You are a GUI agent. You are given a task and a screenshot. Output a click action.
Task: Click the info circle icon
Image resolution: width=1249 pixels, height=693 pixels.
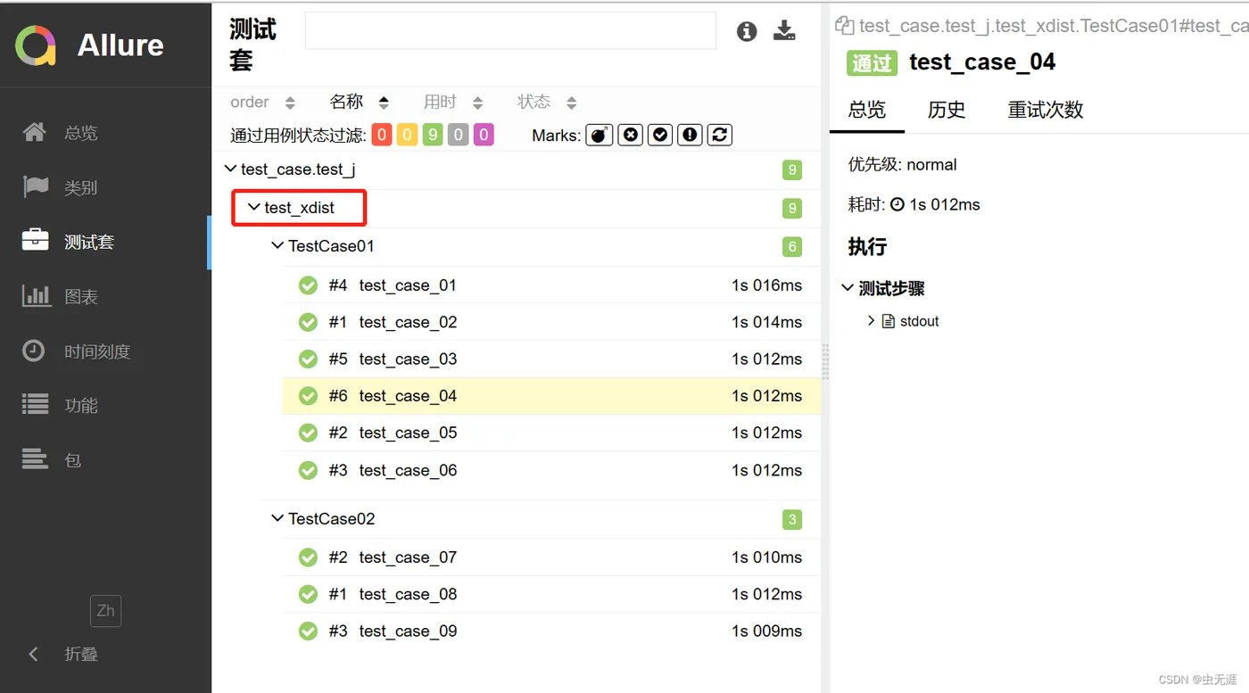tap(747, 31)
